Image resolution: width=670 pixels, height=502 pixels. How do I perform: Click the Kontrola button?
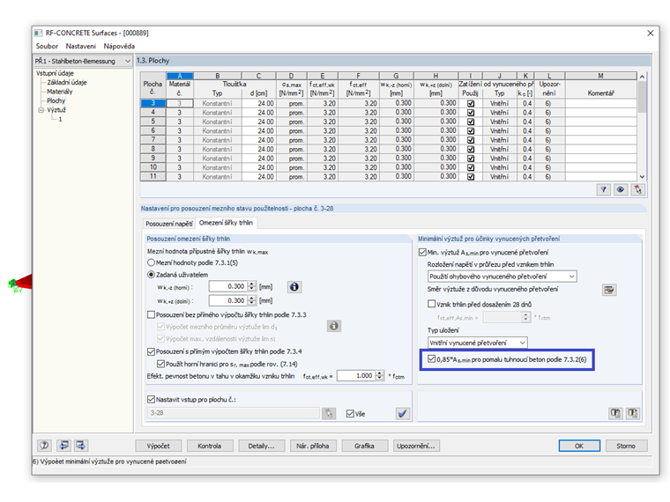point(210,446)
